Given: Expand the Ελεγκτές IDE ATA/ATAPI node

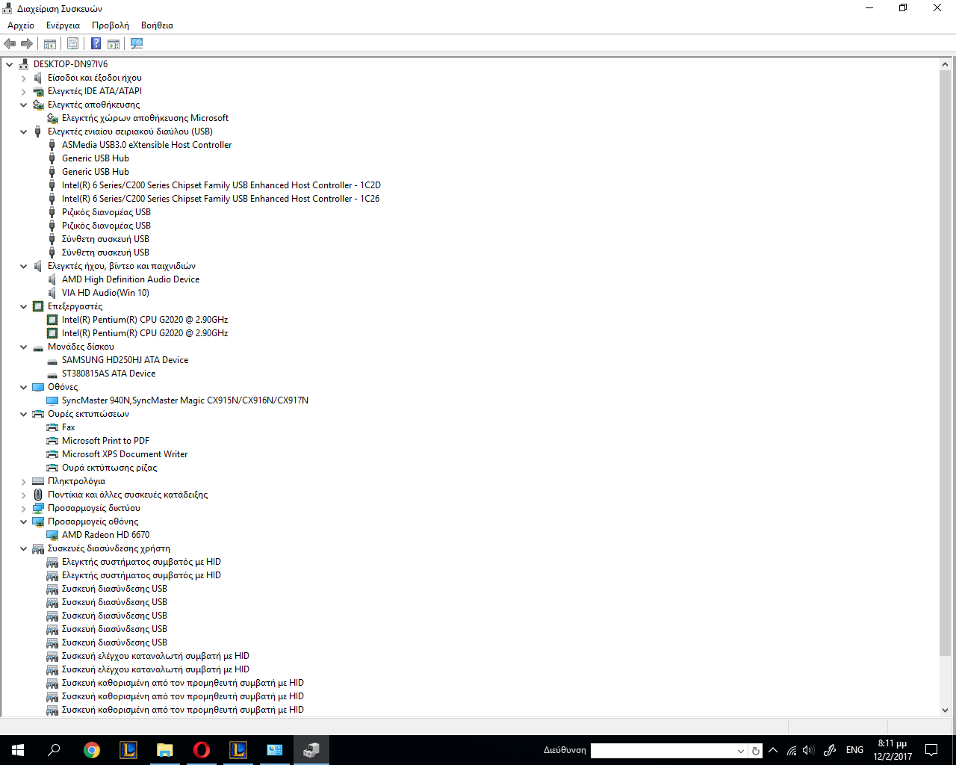Looking at the screenshot, I should point(24,91).
